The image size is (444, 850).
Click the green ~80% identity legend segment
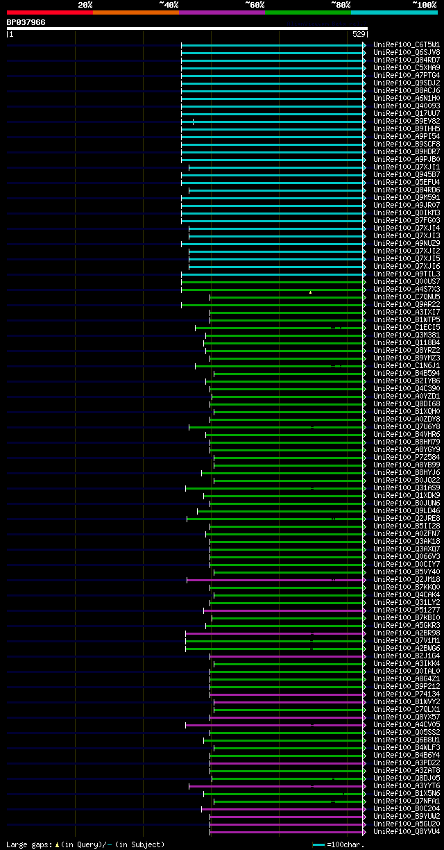coord(308,12)
